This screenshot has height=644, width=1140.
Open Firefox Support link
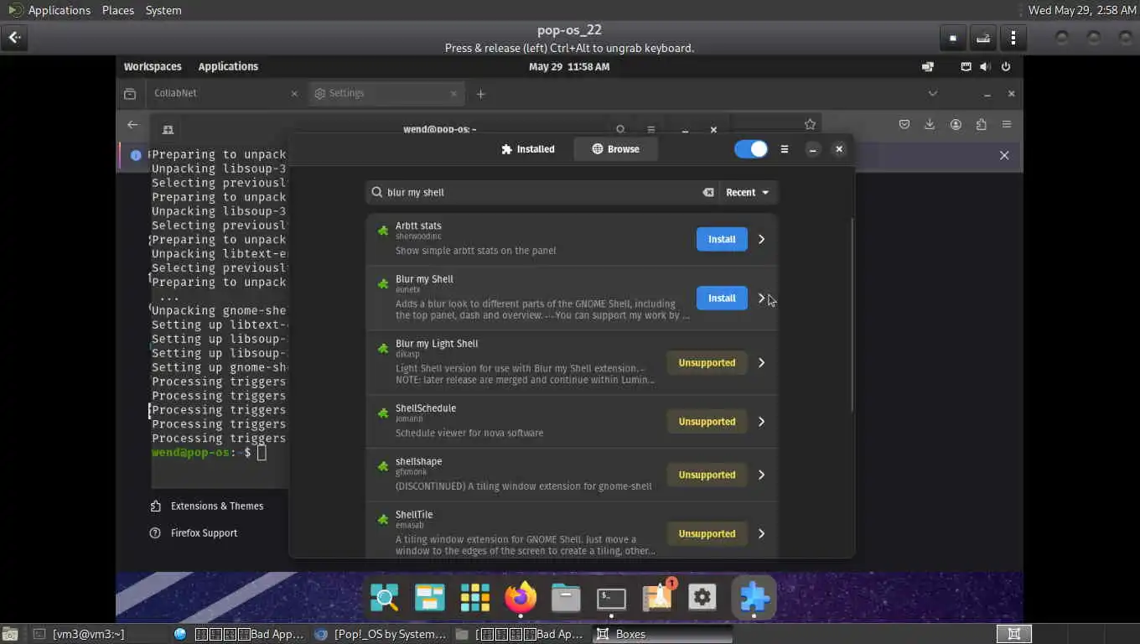coord(194,532)
